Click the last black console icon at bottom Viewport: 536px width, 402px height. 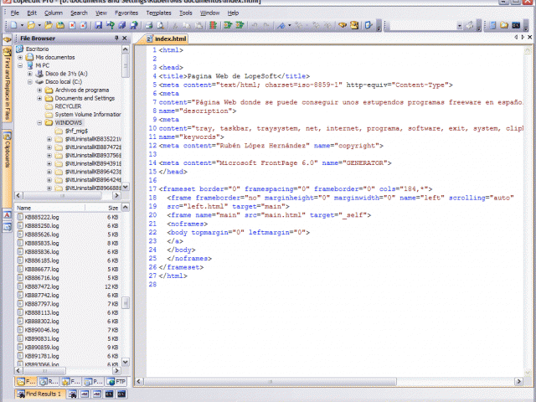click(x=121, y=394)
